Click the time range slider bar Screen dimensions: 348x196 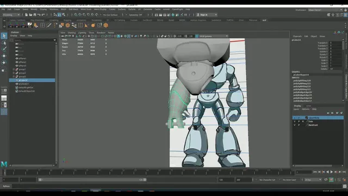[92, 180]
